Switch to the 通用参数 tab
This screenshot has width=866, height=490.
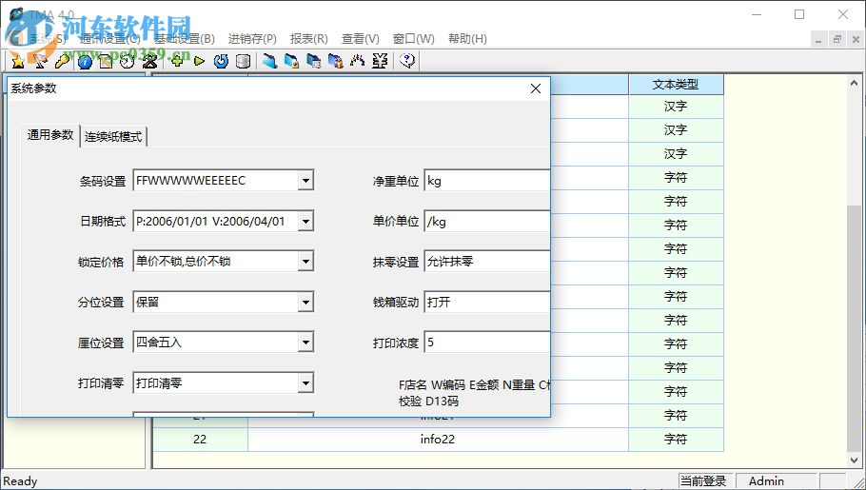(50, 135)
